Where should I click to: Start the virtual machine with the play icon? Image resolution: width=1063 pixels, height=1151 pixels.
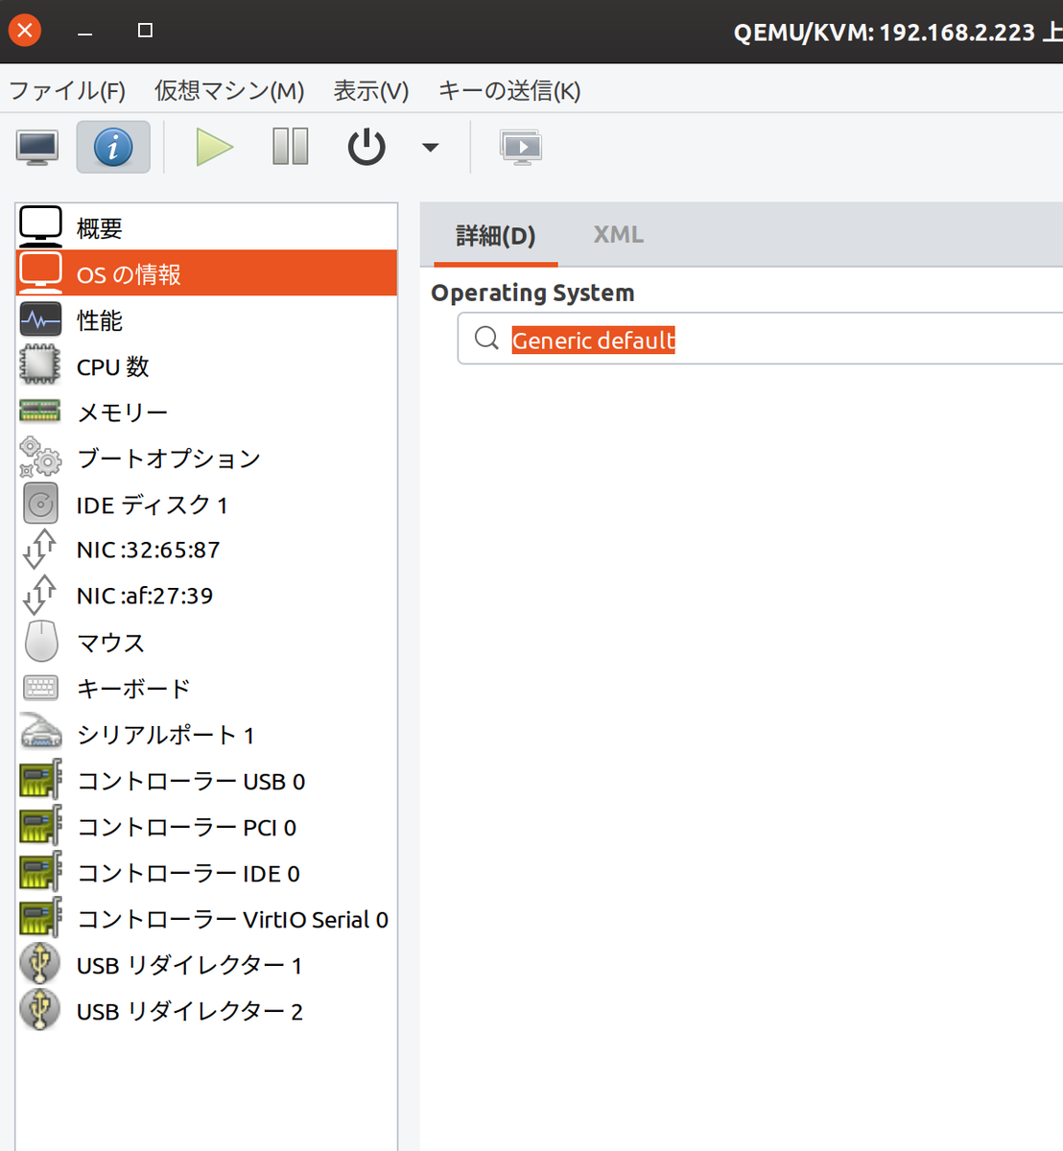pos(213,147)
